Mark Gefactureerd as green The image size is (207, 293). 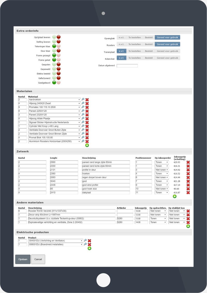coord(54,78)
